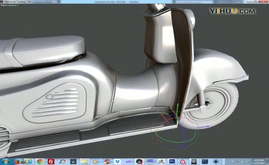The height and width of the screenshot is (165, 269).
Task: Open Dropbox from the taskbar
Action: (117, 162)
